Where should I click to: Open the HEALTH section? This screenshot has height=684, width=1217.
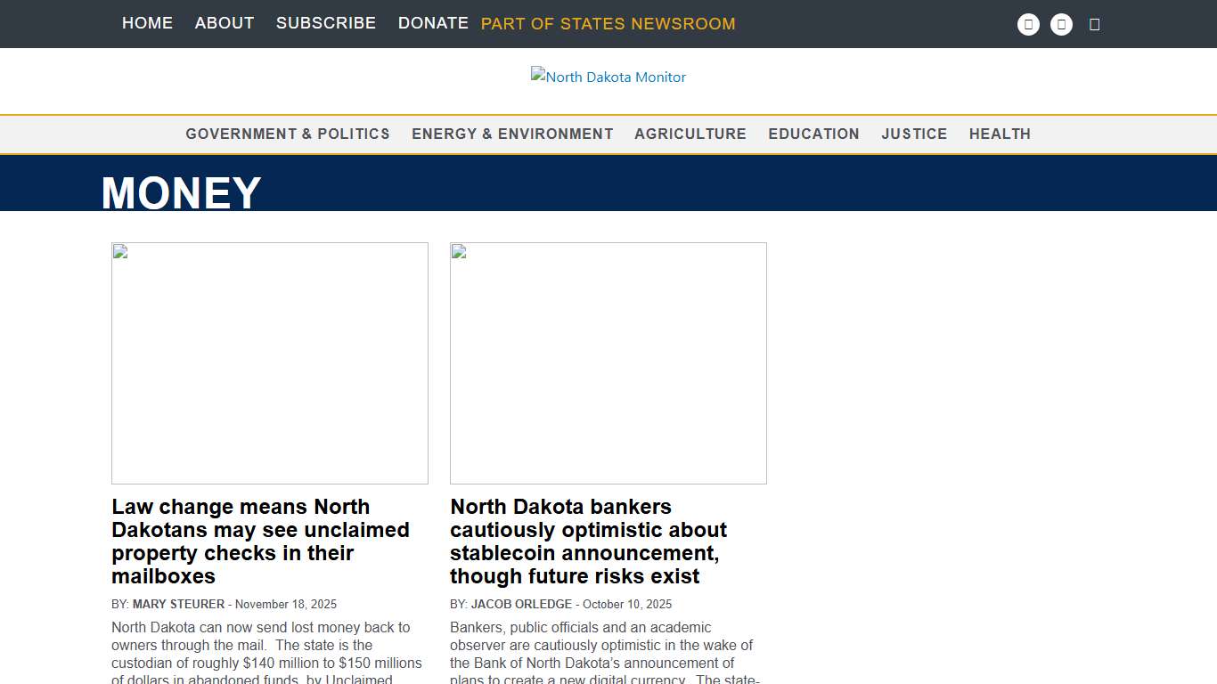[1000, 134]
